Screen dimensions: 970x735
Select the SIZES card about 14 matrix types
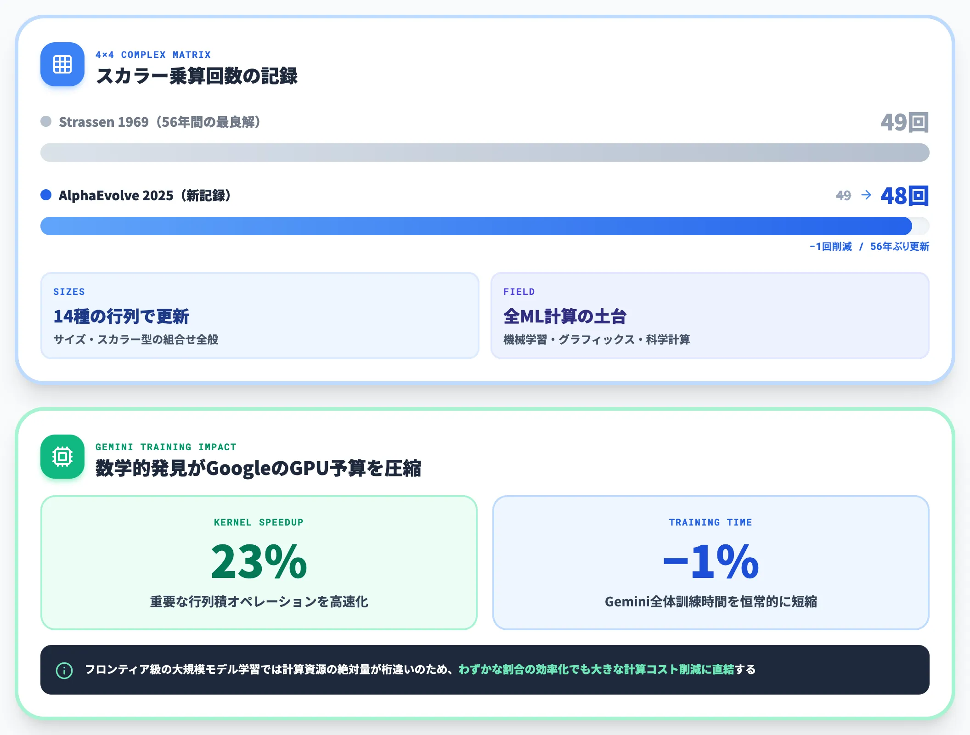point(260,316)
